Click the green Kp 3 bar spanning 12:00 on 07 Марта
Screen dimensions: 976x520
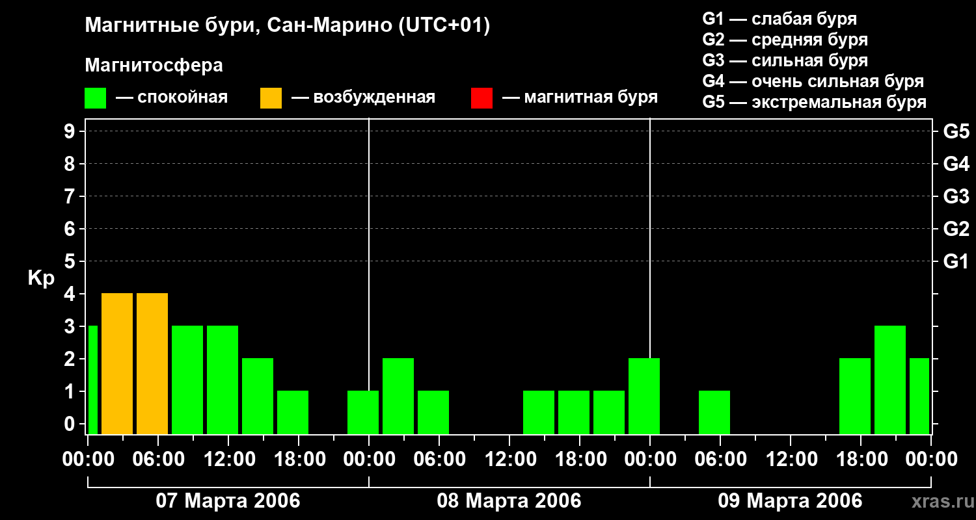pos(223,380)
